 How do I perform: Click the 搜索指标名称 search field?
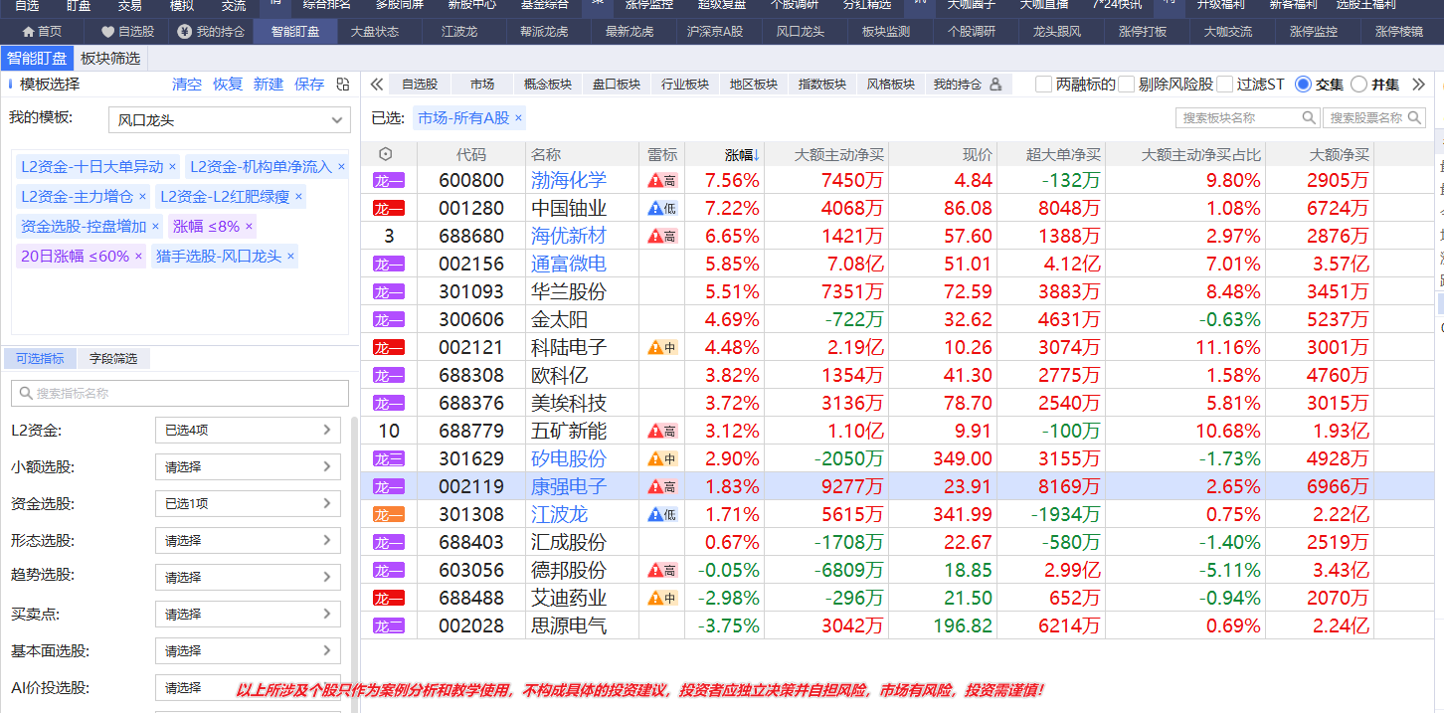pos(180,394)
